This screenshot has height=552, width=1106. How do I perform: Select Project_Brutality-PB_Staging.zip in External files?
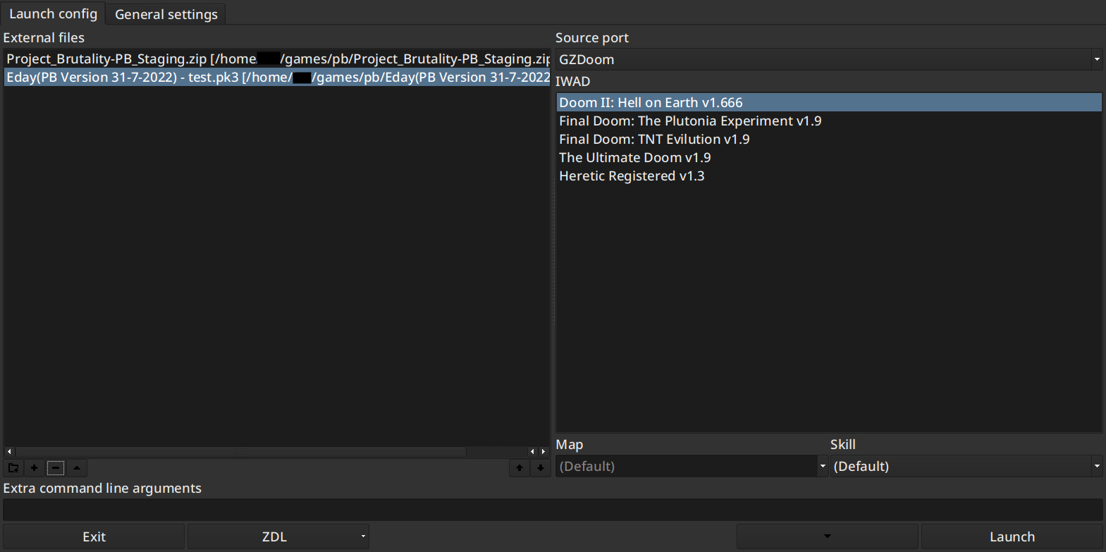(x=277, y=59)
